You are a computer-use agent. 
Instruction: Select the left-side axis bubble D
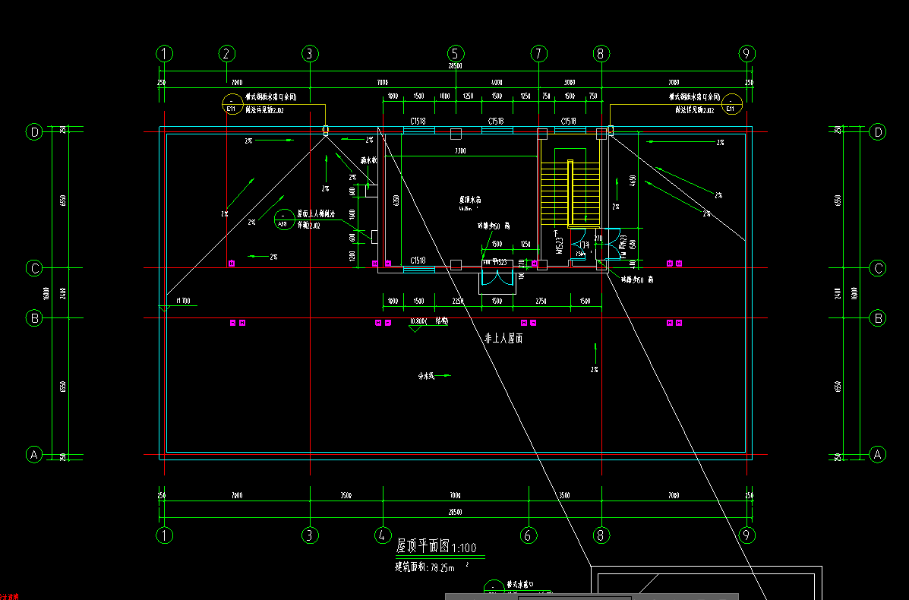click(x=33, y=132)
